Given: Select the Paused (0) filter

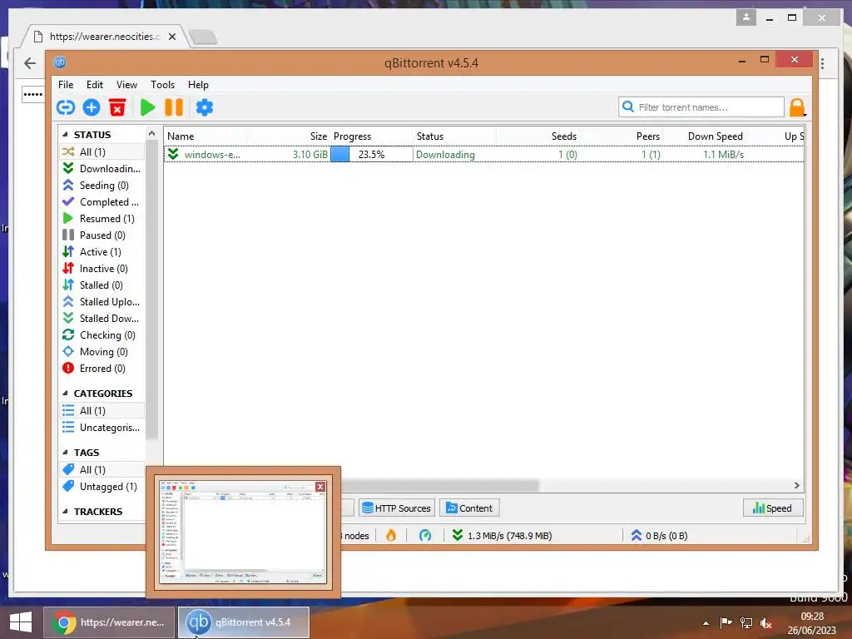Looking at the screenshot, I should tap(102, 235).
